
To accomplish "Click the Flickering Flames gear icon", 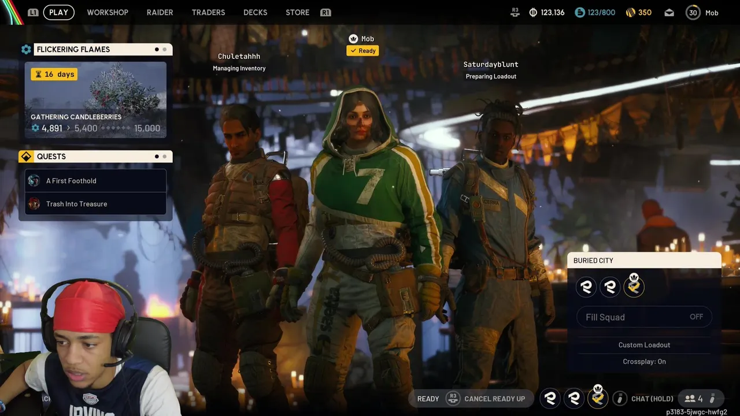I will pos(26,50).
